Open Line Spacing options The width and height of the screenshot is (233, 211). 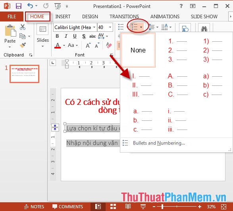tap(154, 27)
